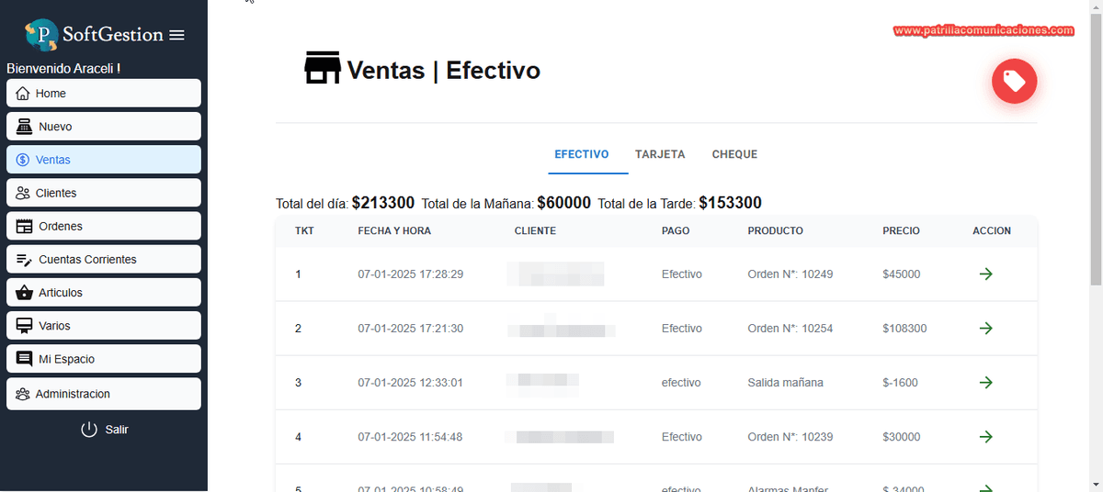Open Orden N° 10239 via green arrow
This screenshot has width=1103, height=492.
[x=986, y=437]
